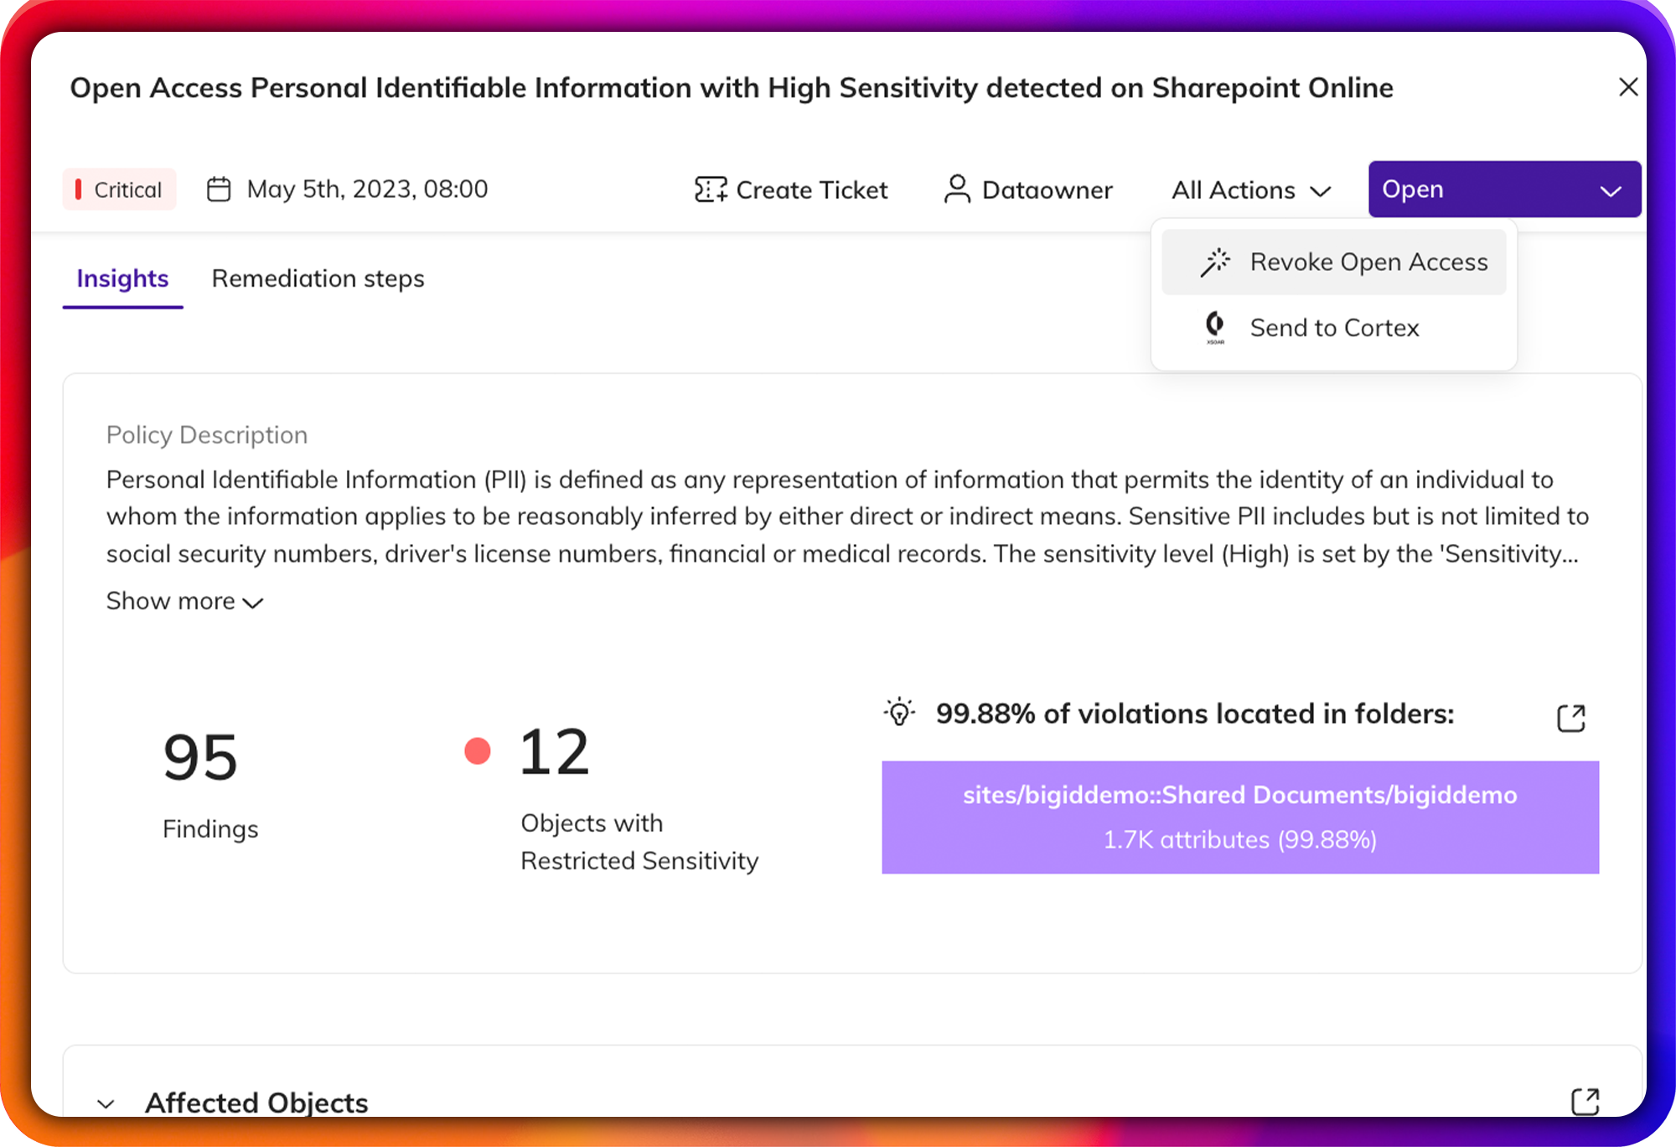Open Affected Objects in new view icon
1676x1147 pixels.
(1584, 1101)
